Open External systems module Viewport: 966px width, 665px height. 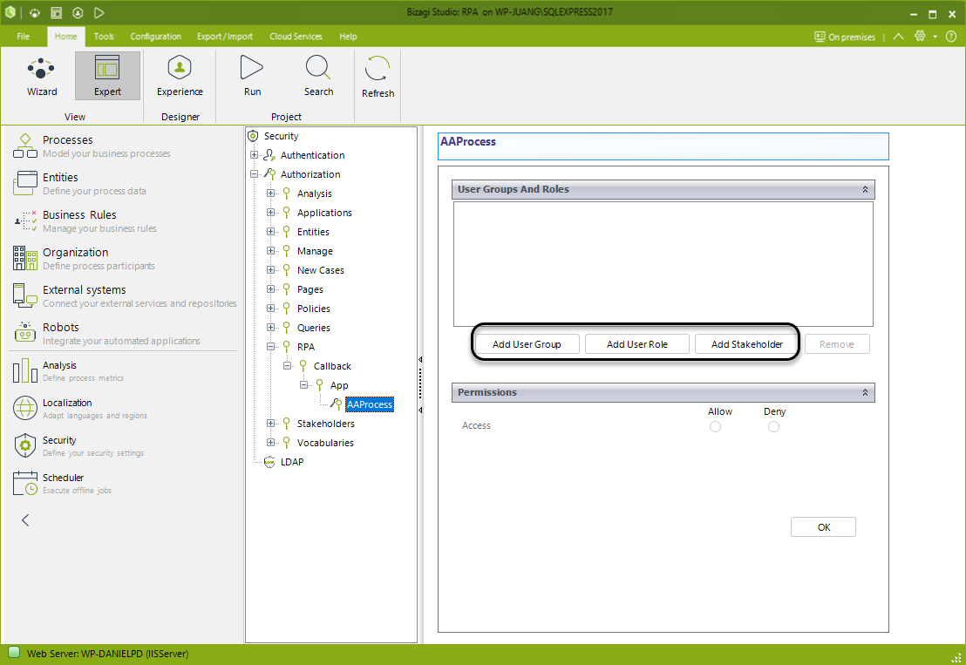125,296
